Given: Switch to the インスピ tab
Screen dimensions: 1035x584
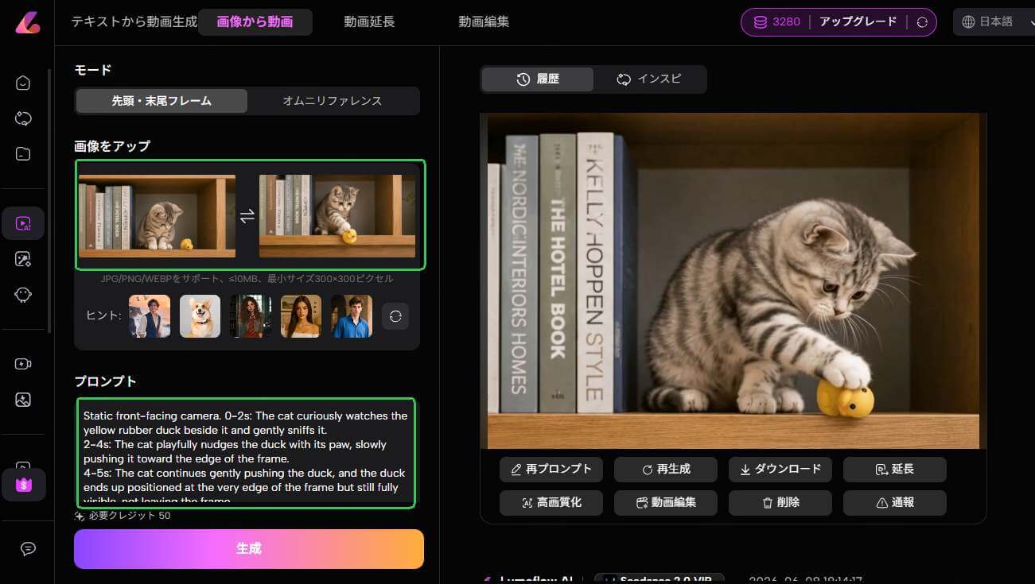Looking at the screenshot, I should (649, 79).
